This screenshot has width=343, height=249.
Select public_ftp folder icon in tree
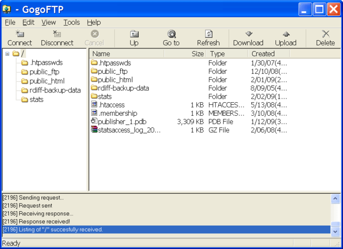pyautogui.click(x=25, y=72)
